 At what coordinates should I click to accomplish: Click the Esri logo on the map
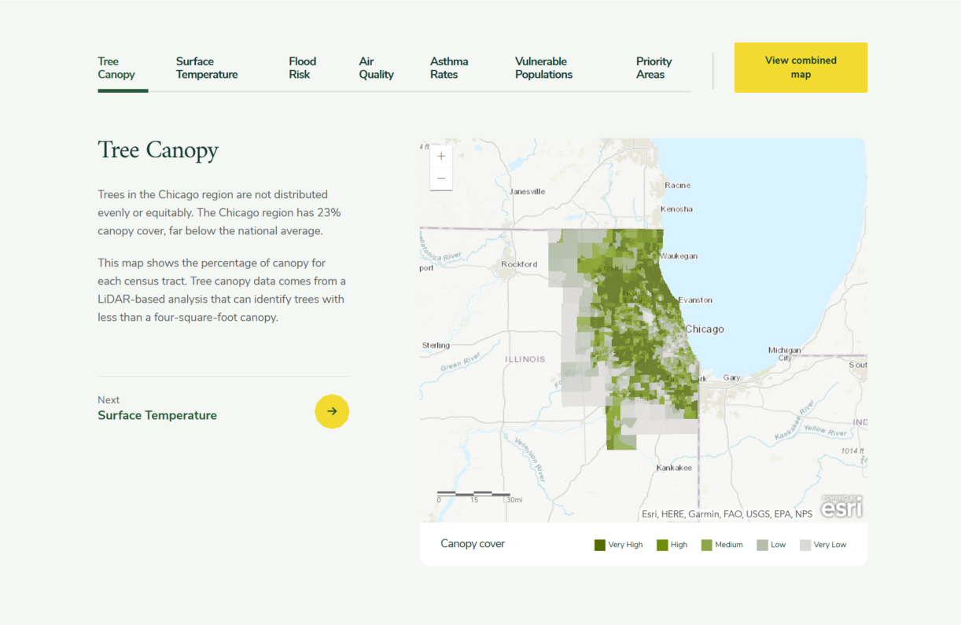[x=841, y=507]
